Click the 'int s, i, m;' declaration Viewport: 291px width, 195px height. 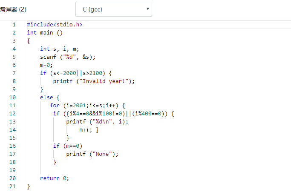click(59, 49)
